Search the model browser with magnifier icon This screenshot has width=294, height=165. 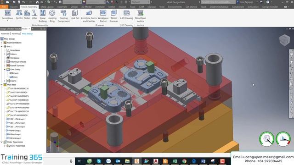41,28
